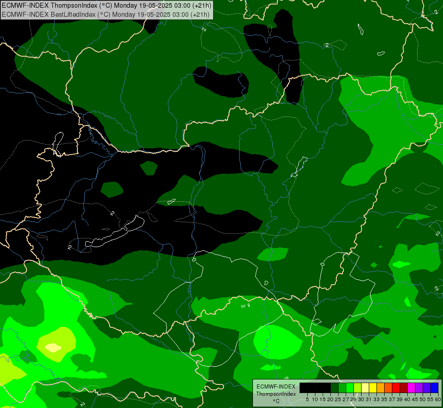Click the legend label ThompsonIndex
Viewport: 443px width, 408px height.
[276, 394]
